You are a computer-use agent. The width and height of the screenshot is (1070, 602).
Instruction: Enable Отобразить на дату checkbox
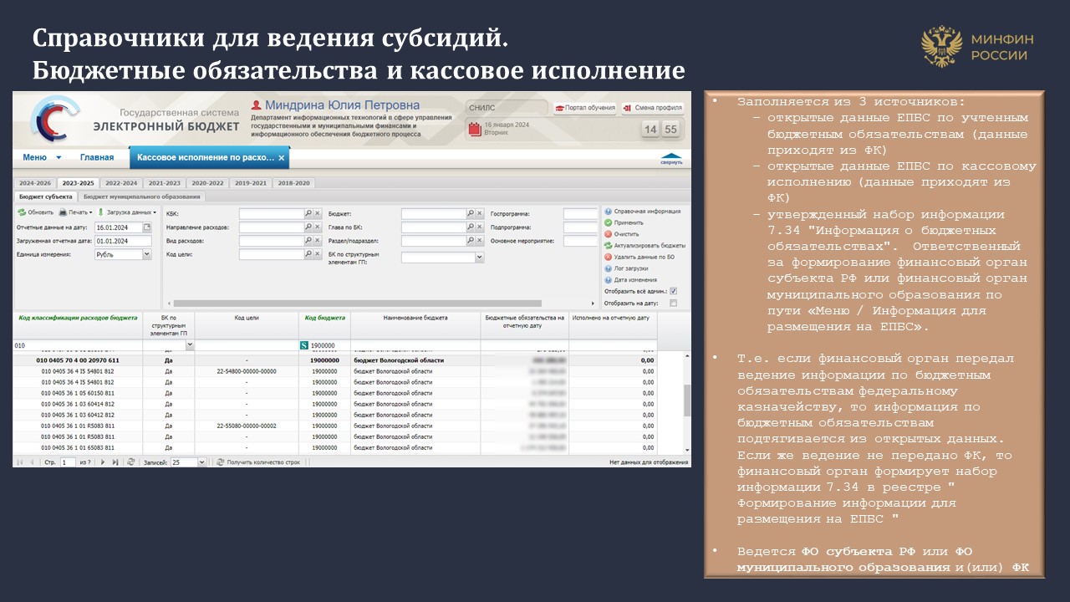click(x=673, y=303)
